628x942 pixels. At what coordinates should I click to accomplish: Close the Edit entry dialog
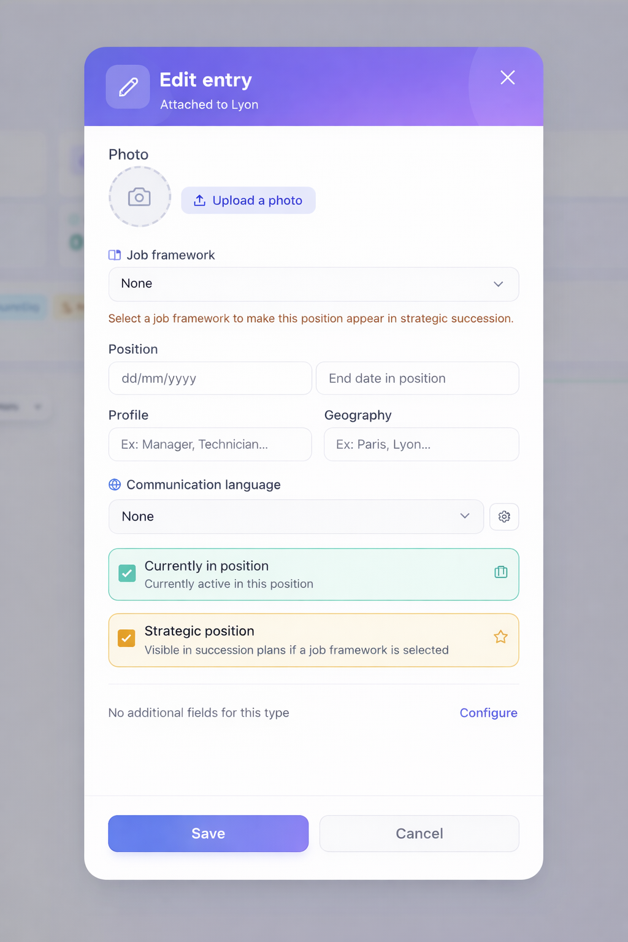507,77
